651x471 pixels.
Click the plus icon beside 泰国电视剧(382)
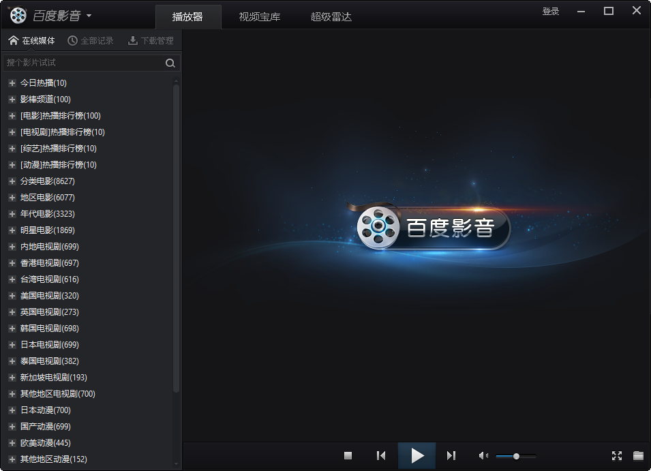point(12,361)
